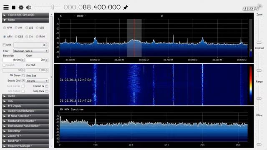Expand the FFT Display panel
The image size is (267, 150).
(x=25, y=106)
